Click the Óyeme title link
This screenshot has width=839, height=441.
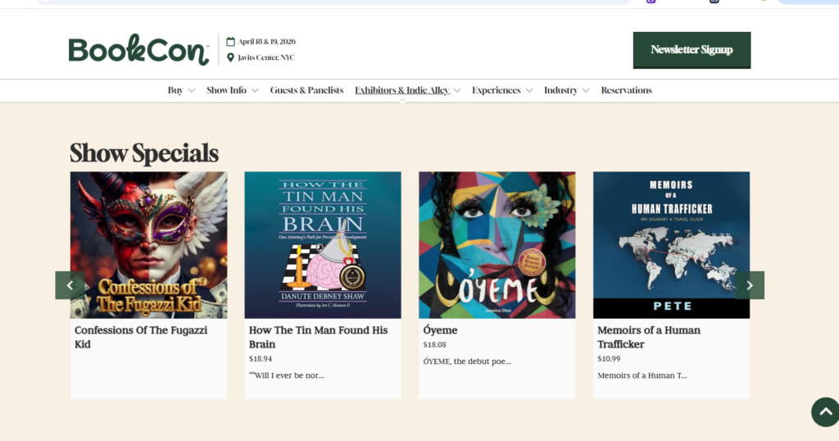pos(440,330)
